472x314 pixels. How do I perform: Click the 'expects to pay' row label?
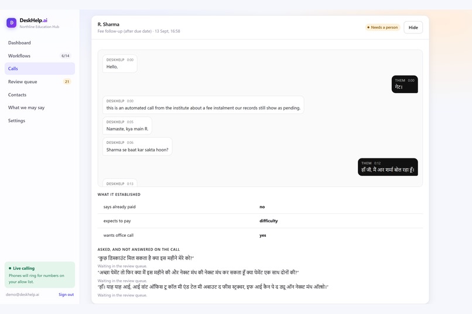point(117,221)
